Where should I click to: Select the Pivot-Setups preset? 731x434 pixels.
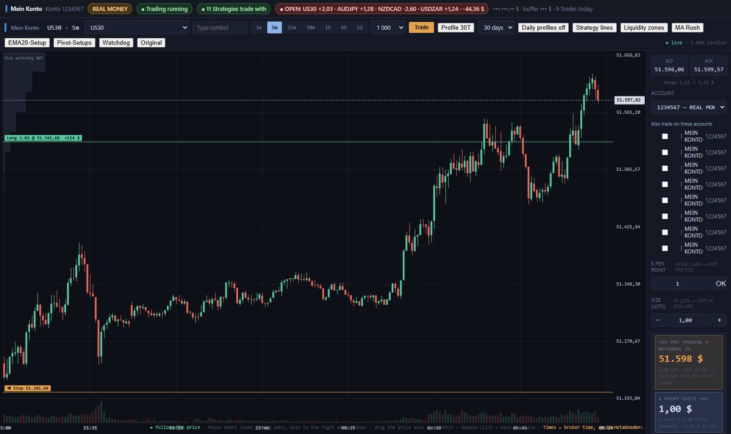point(74,43)
